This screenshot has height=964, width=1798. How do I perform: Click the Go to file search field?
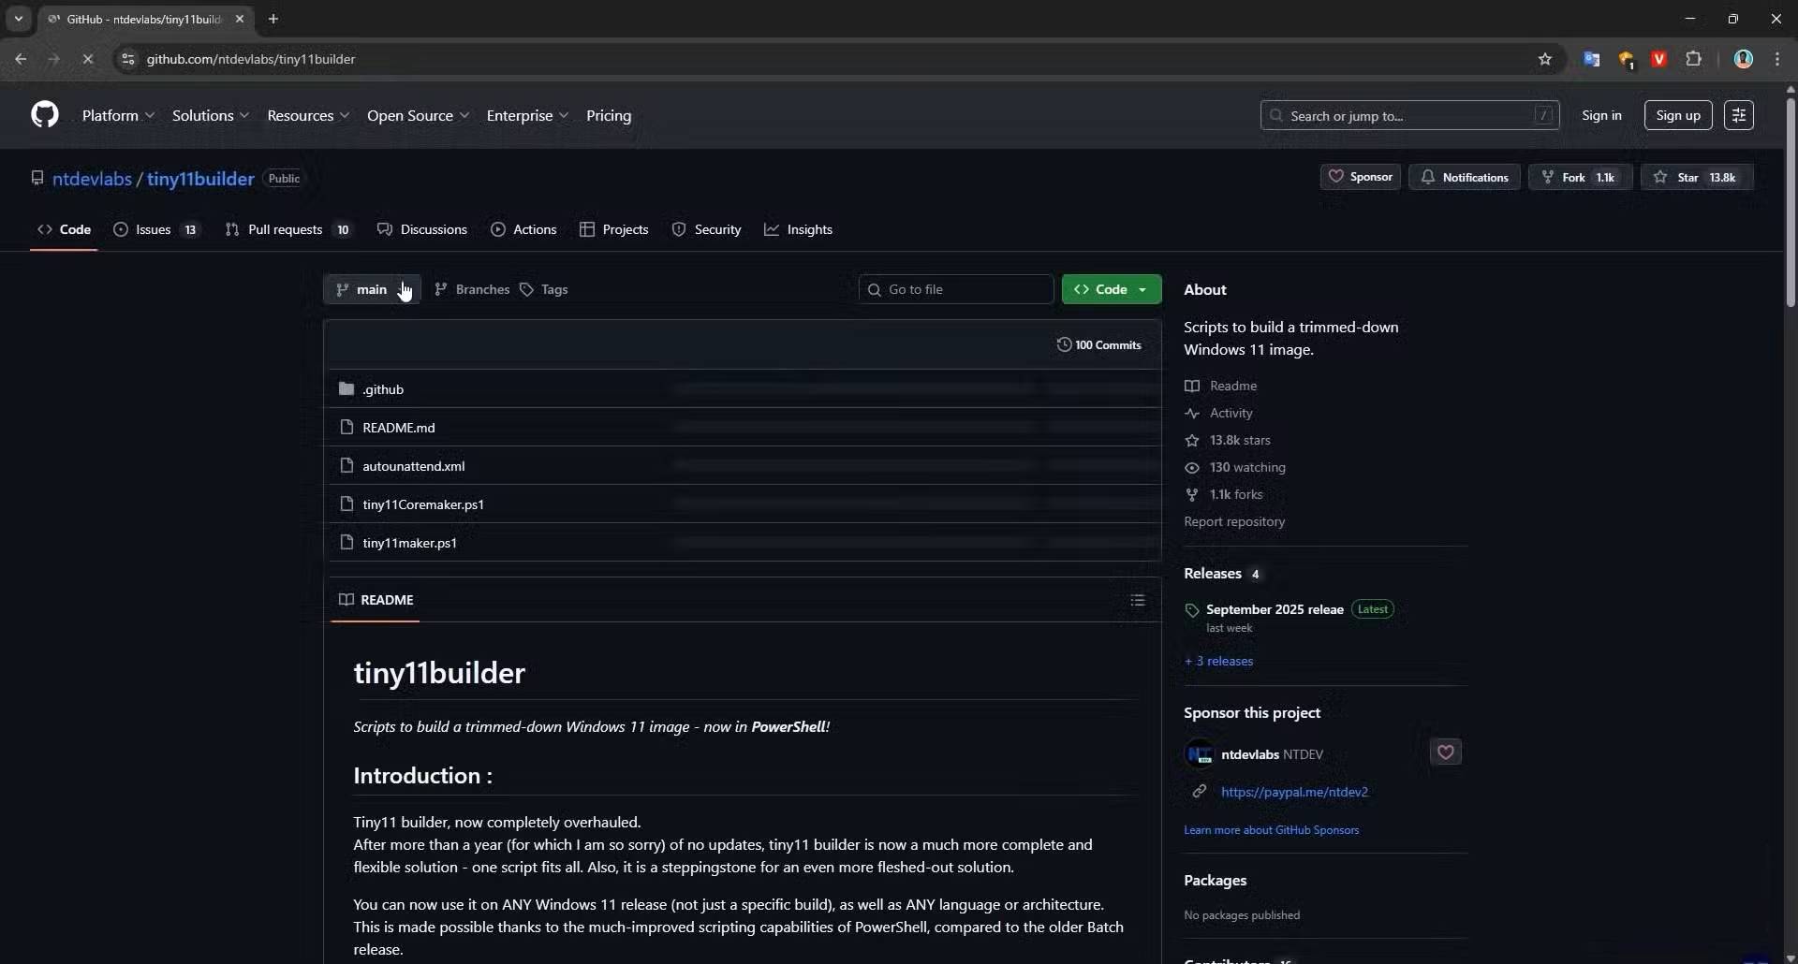coord(956,289)
